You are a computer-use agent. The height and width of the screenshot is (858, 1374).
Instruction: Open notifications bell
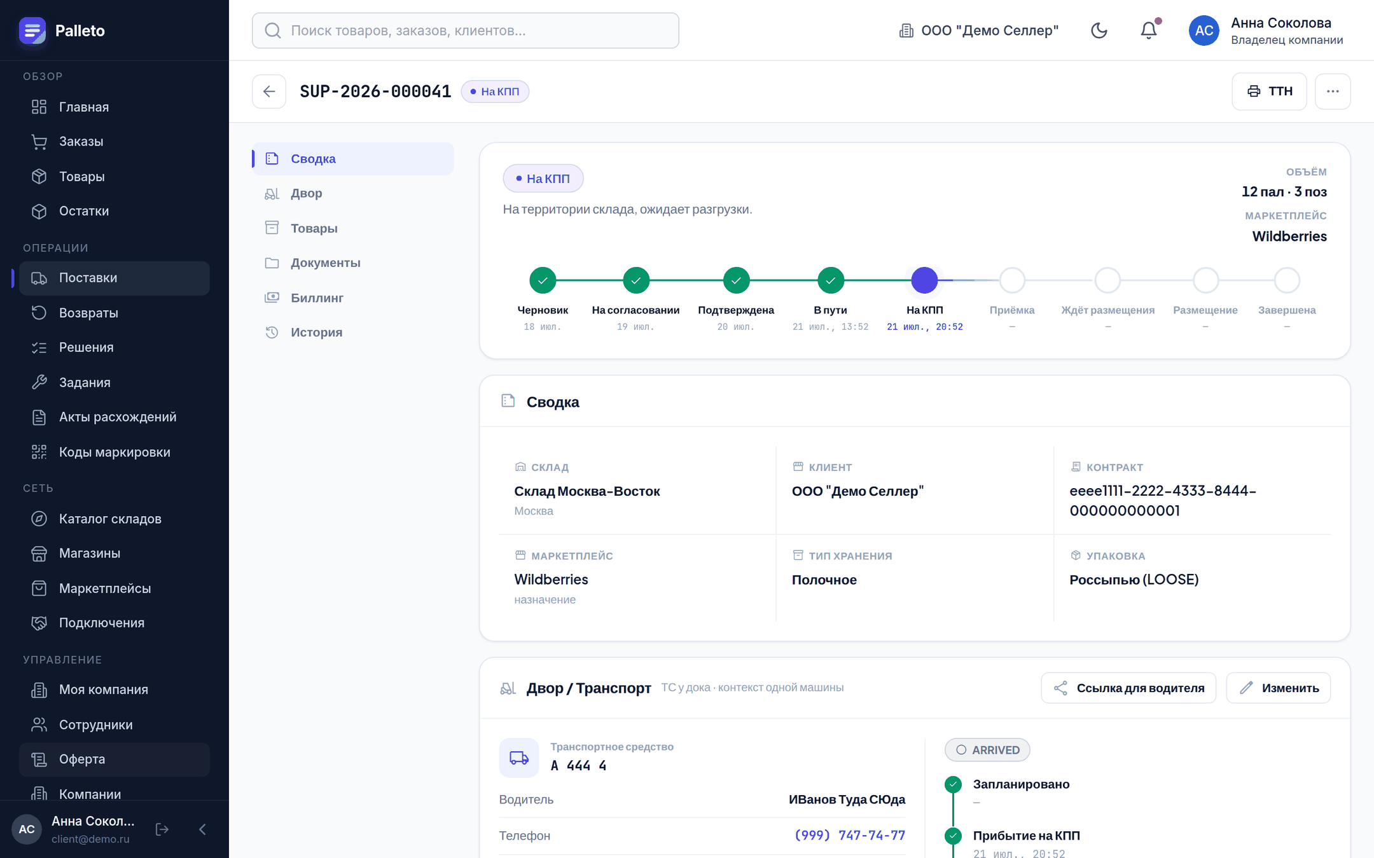[x=1149, y=31]
